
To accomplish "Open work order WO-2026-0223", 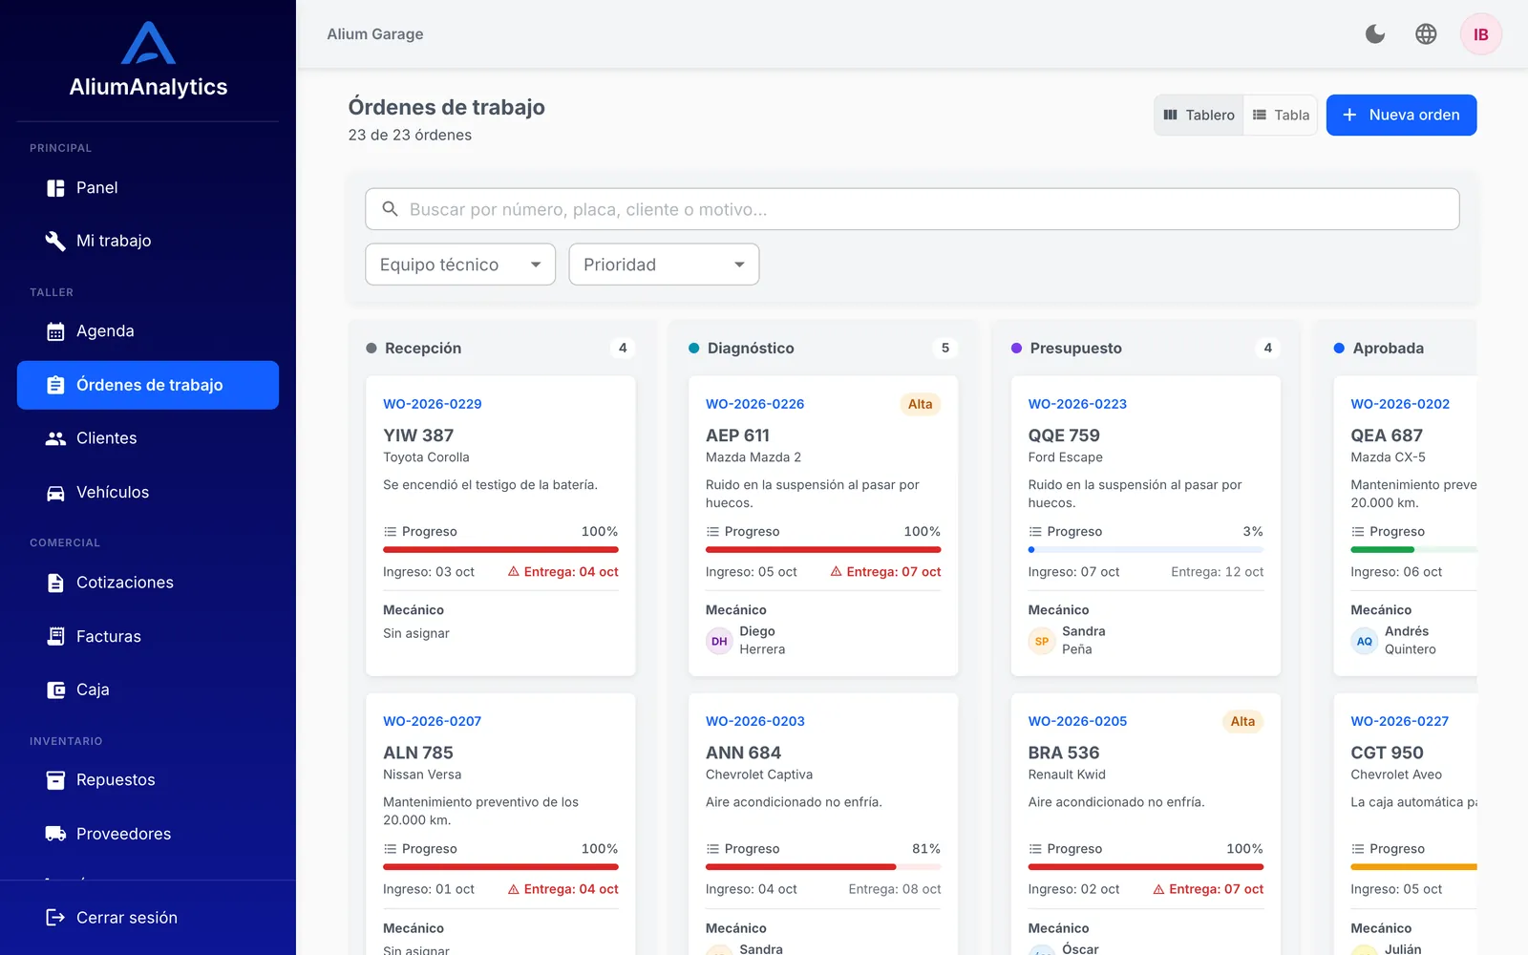I will click(1077, 404).
